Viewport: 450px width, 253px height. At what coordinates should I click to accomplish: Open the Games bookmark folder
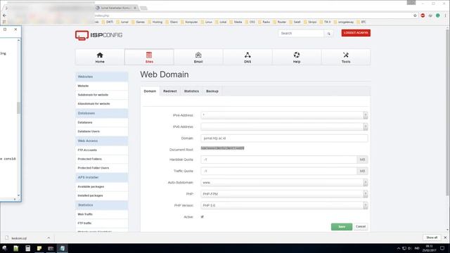click(x=139, y=22)
